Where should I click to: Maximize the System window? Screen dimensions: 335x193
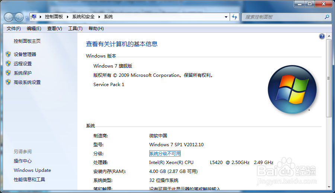(310, 4)
